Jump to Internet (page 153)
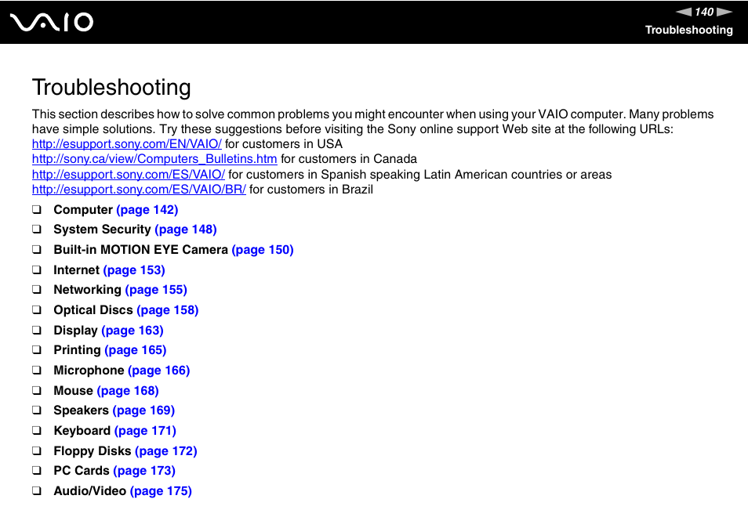This screenshot has width=748, height=528. coord(134,270)
